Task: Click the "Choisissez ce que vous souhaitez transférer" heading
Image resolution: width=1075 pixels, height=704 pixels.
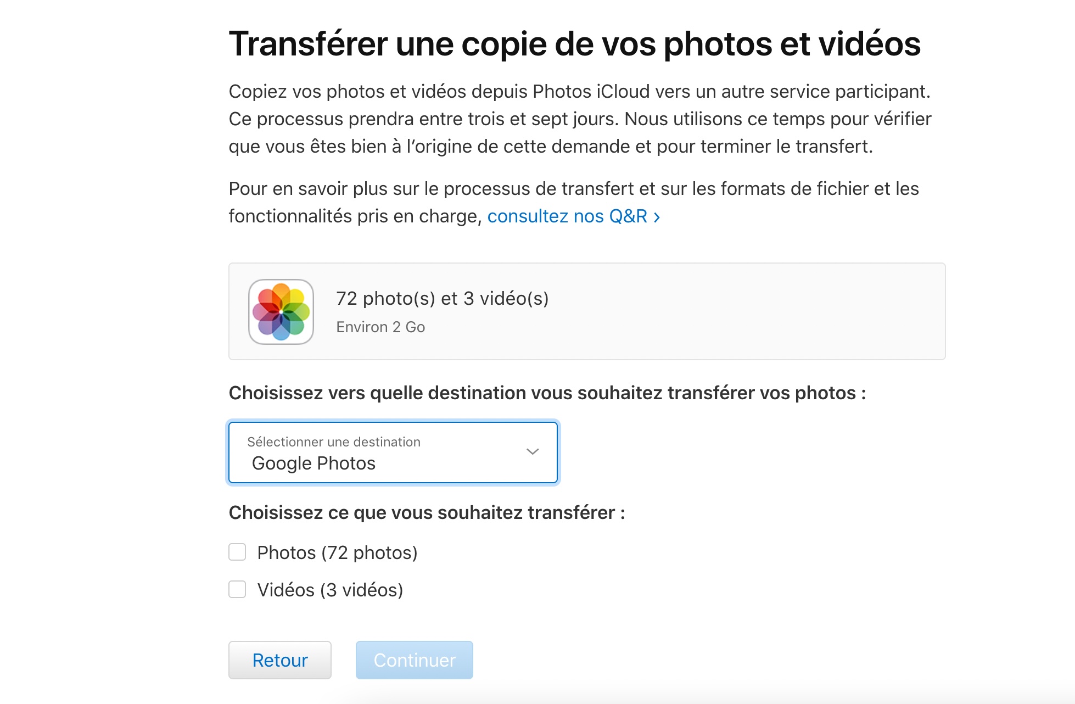Action: 427,513
